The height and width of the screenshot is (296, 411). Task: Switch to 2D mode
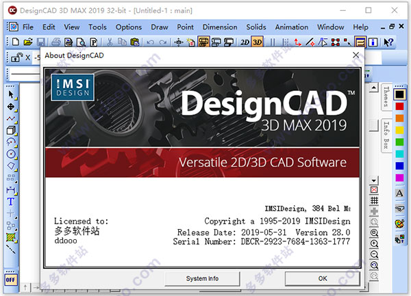pyautogui.click(x=245, y=42)
